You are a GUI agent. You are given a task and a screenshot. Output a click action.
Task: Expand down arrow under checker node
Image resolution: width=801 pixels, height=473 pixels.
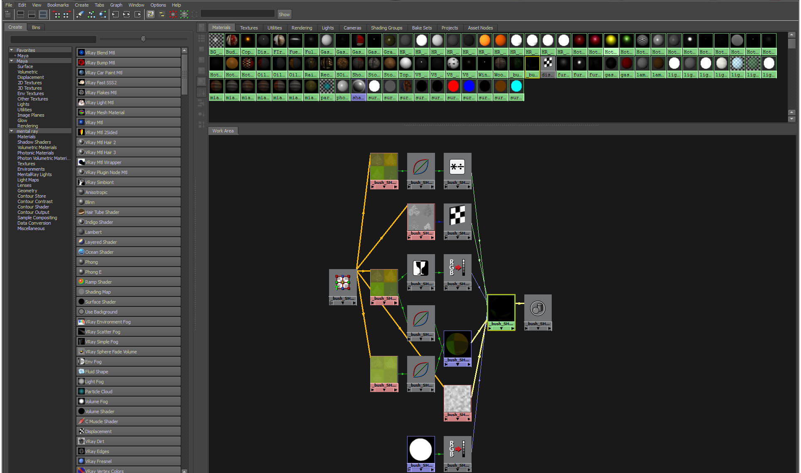[457, 238]
